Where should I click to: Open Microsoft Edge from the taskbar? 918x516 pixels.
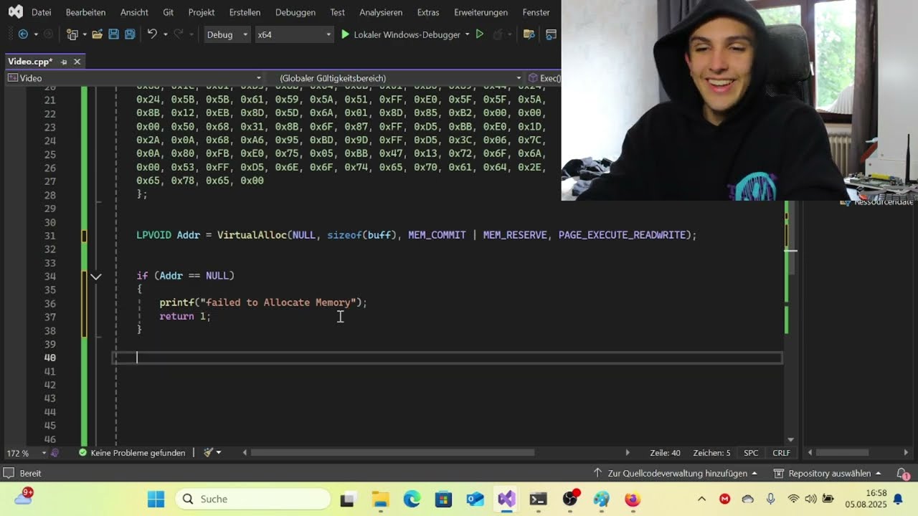tap(412, 500)
